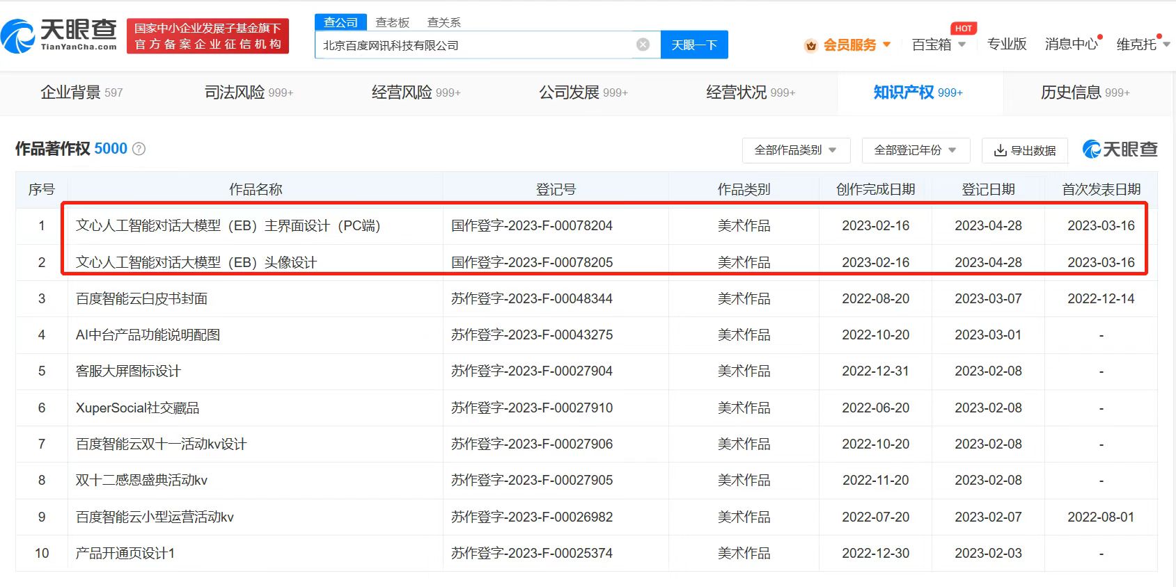Expand the 会员服务 dropdown arrow
Viewport: 1176px width, 587px height.
point(887,45)
